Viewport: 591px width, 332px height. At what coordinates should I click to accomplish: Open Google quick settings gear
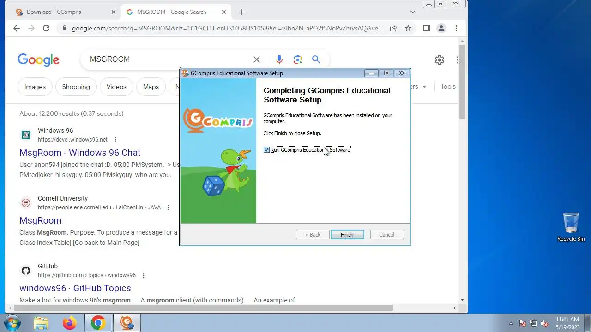click(x=440, y=60)
